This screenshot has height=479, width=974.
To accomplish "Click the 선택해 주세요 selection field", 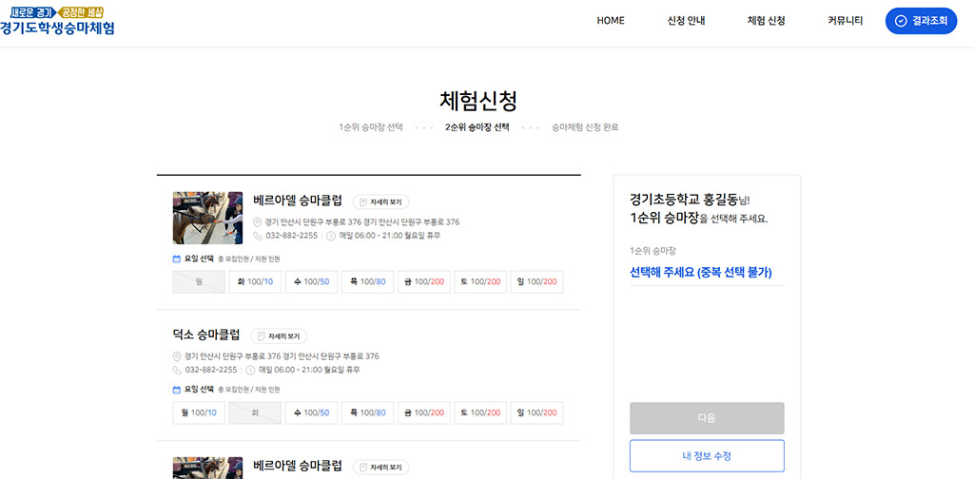I will [x=701, y=273].
